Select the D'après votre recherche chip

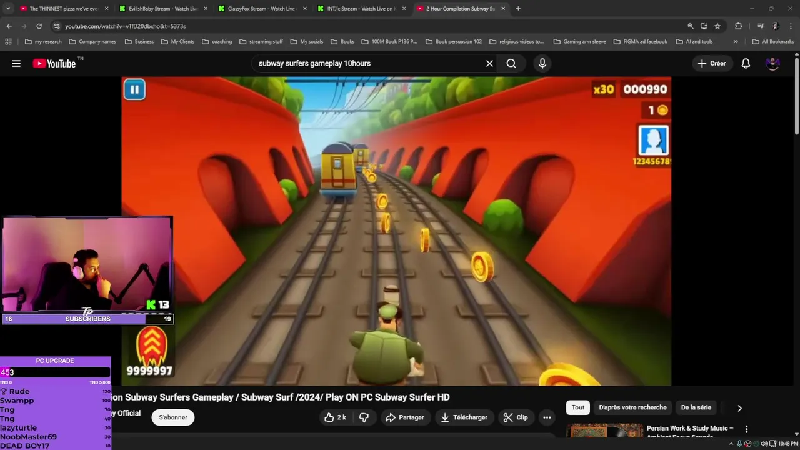pos(632,407)
